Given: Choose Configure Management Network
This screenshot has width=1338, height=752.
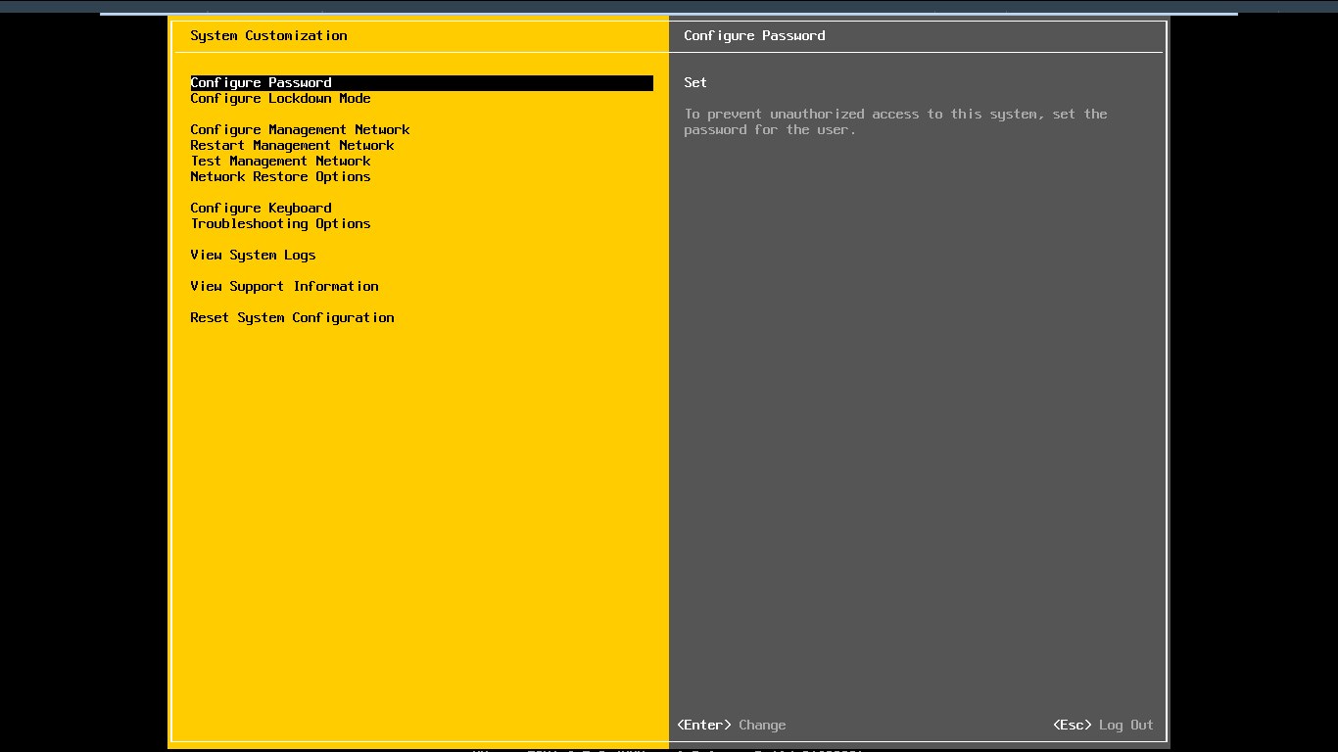Looking at the screenshot, I should pyautogui.click(x=300, y=130).
